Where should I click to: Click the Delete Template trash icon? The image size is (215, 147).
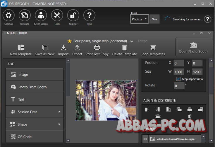124,48
